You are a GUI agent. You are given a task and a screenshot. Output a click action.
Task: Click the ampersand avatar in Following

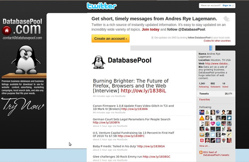(207, 113)
